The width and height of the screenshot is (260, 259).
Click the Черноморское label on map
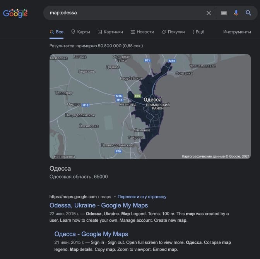coord(203,66)
